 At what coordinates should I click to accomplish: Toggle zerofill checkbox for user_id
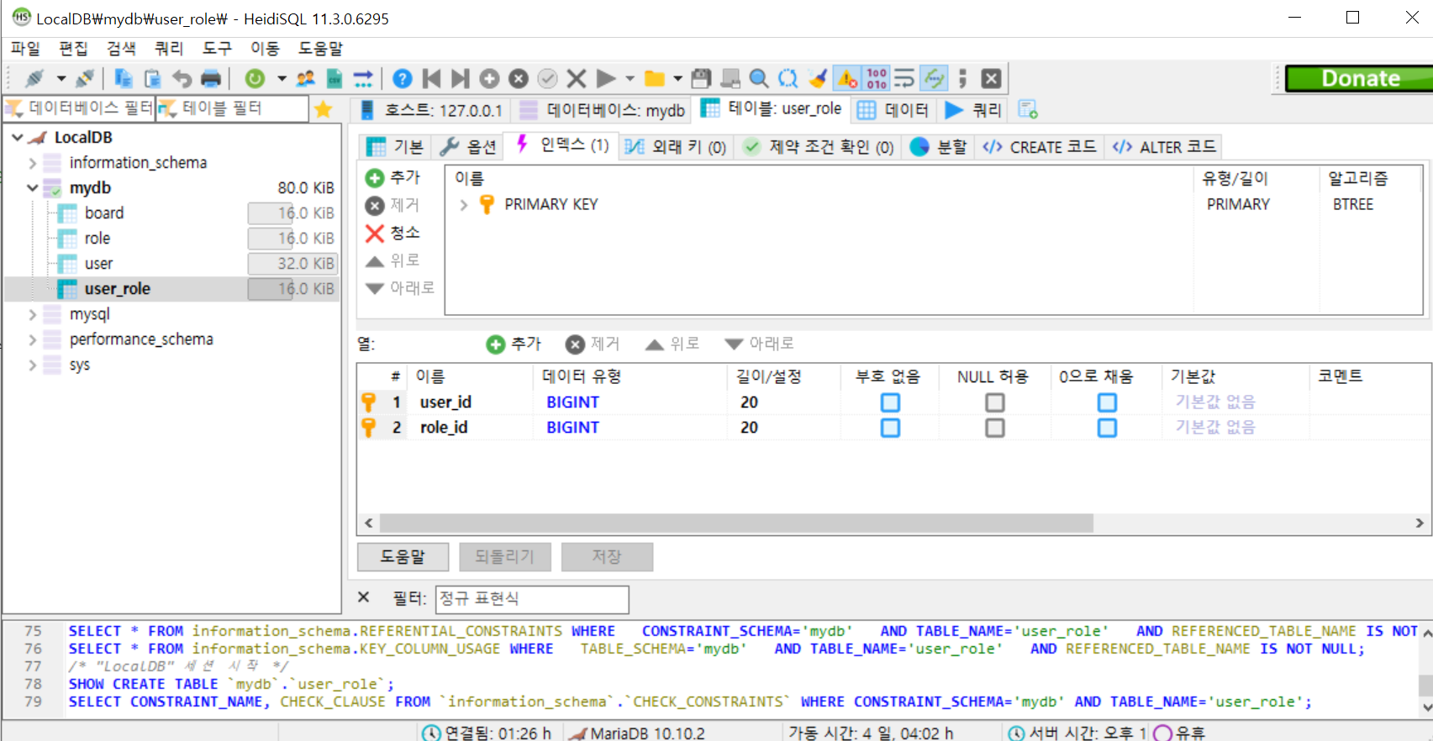pos(1107,402)
